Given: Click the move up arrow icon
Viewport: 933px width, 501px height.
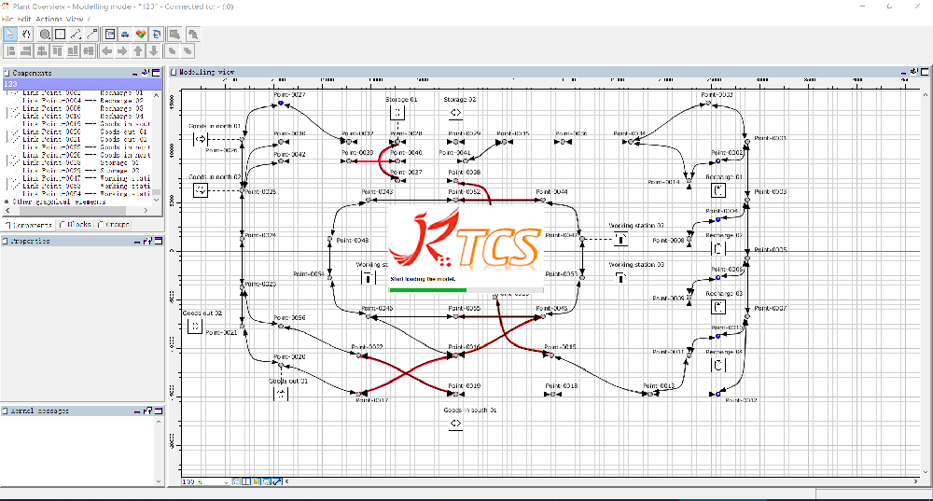Looking at the screenshot, I should [138, 51].
